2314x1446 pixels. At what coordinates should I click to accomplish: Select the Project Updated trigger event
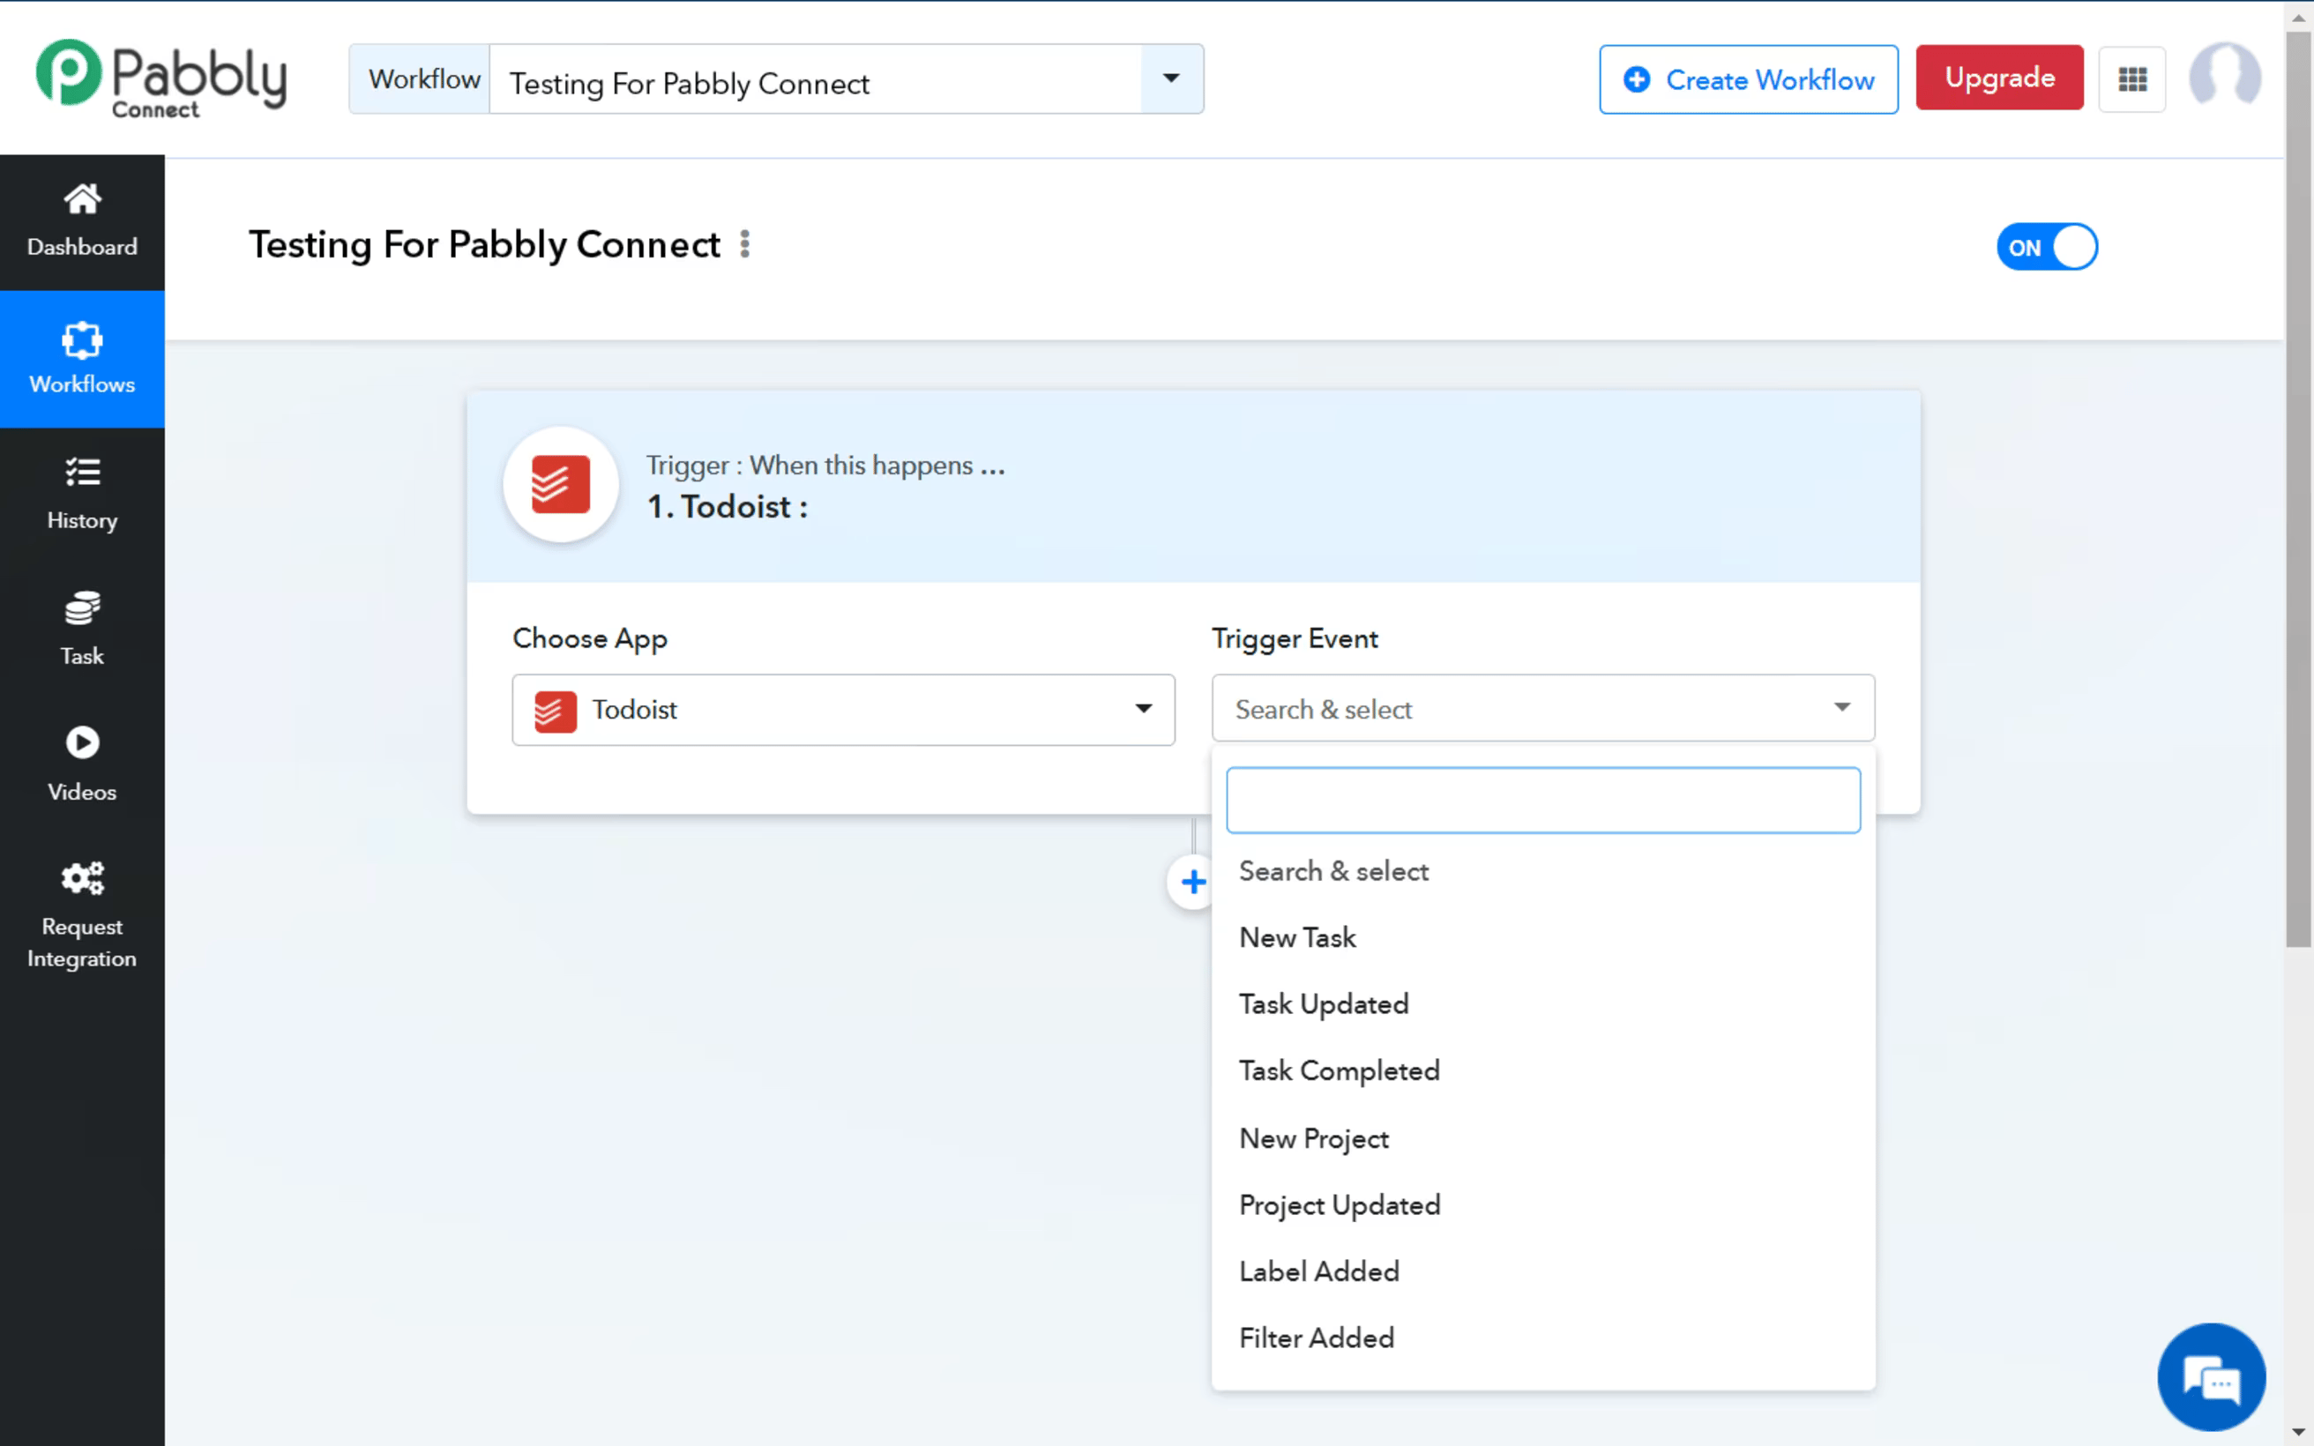pos(1542,1205)
